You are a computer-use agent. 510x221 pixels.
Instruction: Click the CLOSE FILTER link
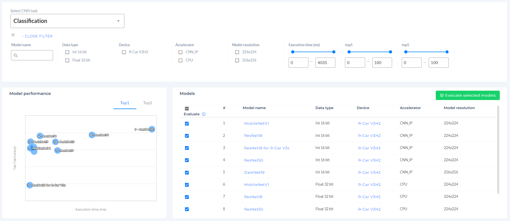tap(37, 36)
